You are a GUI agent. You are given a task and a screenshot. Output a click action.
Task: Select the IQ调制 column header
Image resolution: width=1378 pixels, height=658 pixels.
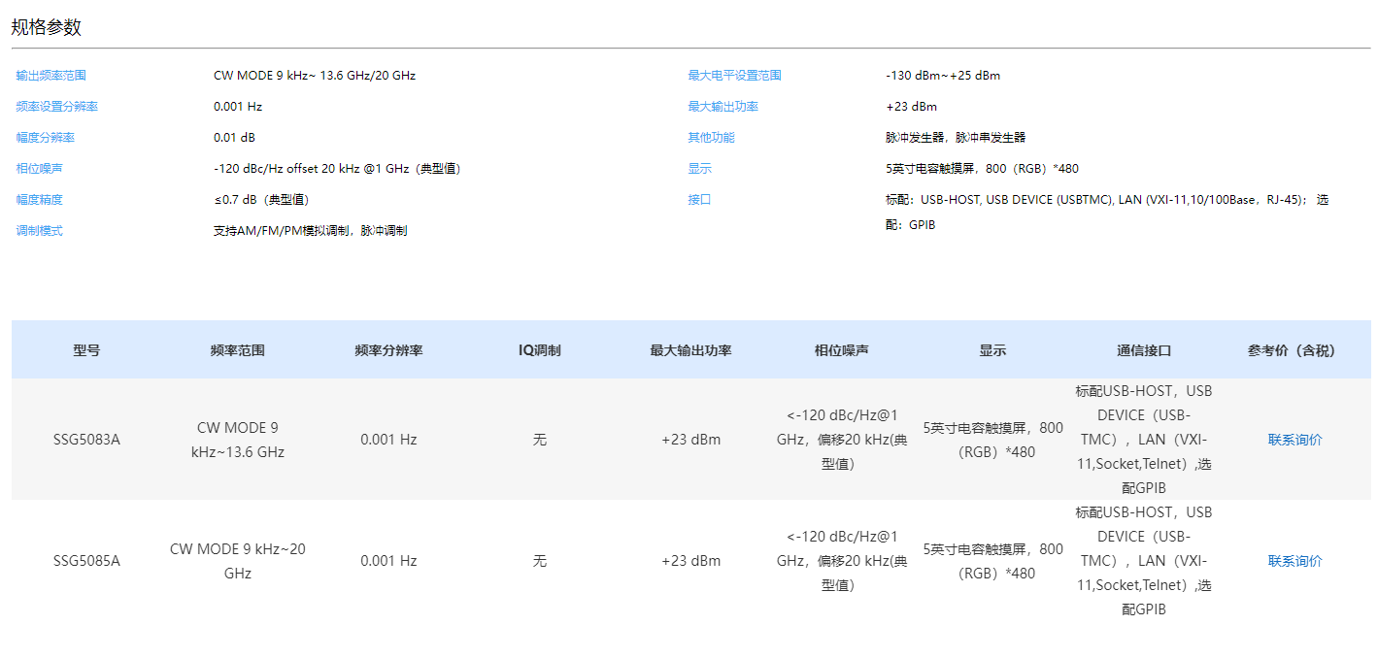coord(540,350)
